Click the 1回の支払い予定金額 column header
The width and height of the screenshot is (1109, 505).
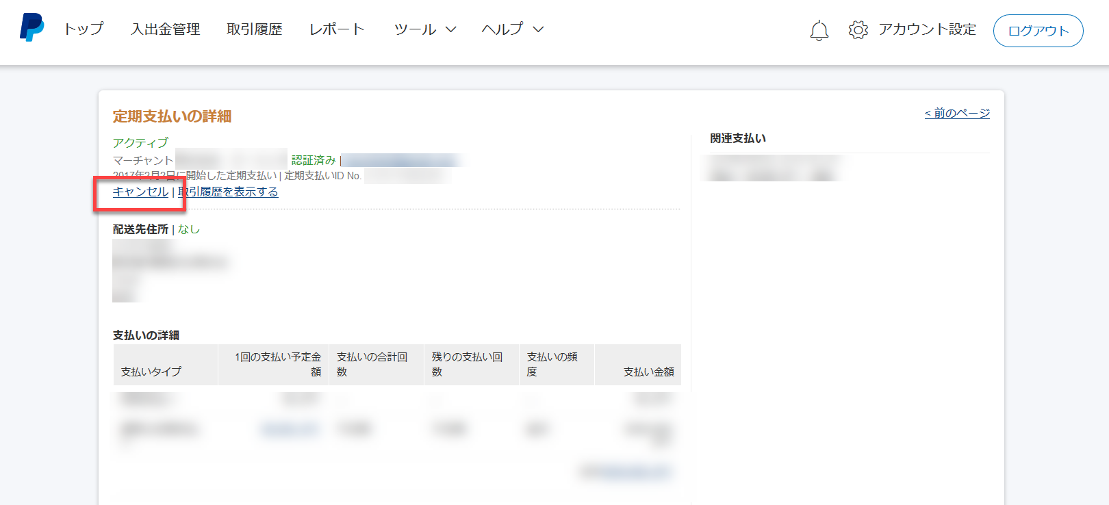point(278,364)
